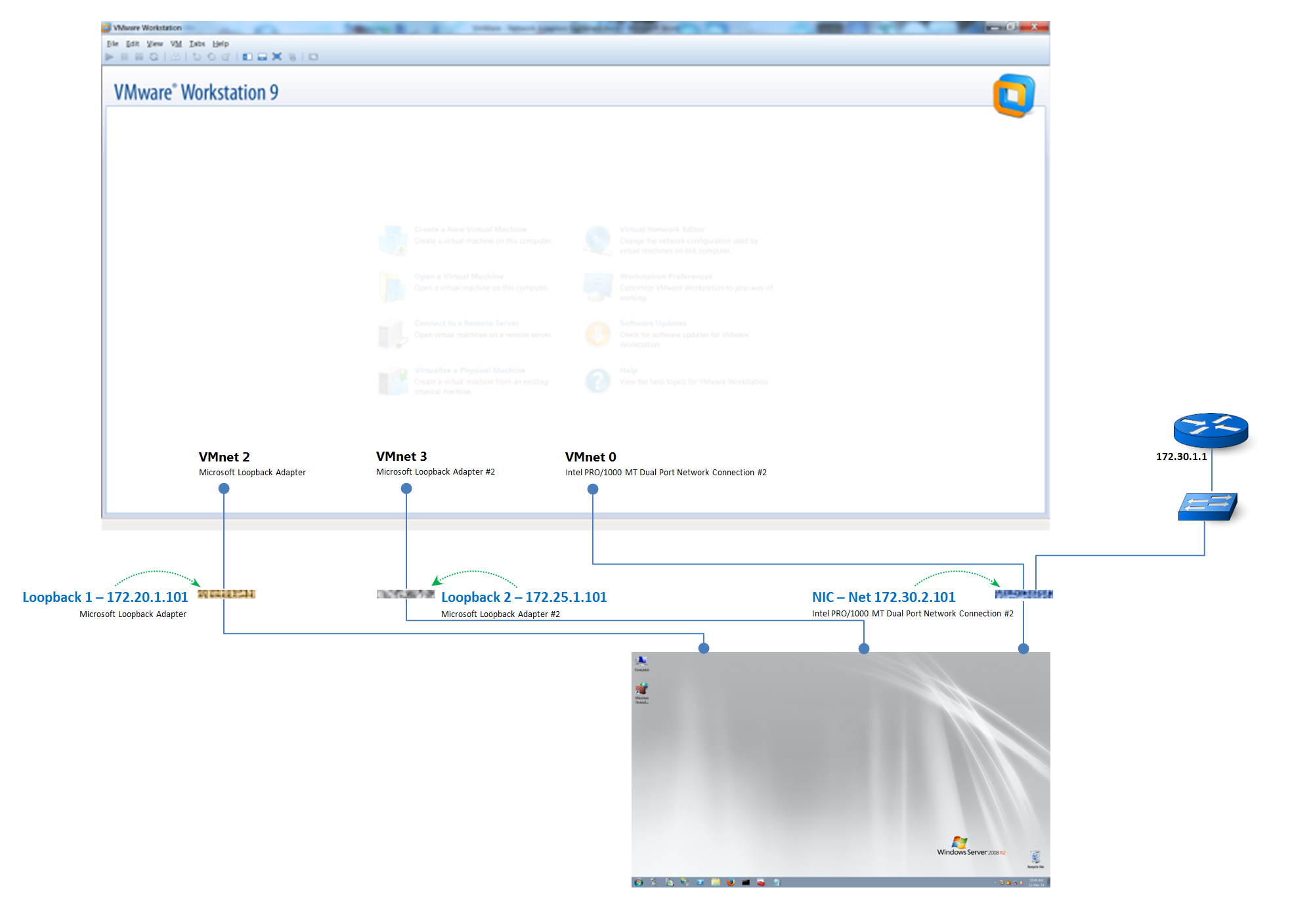The width and height of the screenshot is (1313, 919).
Task: Power on the virtual machine
Action: pyautogui.click(x=110, y=57)
